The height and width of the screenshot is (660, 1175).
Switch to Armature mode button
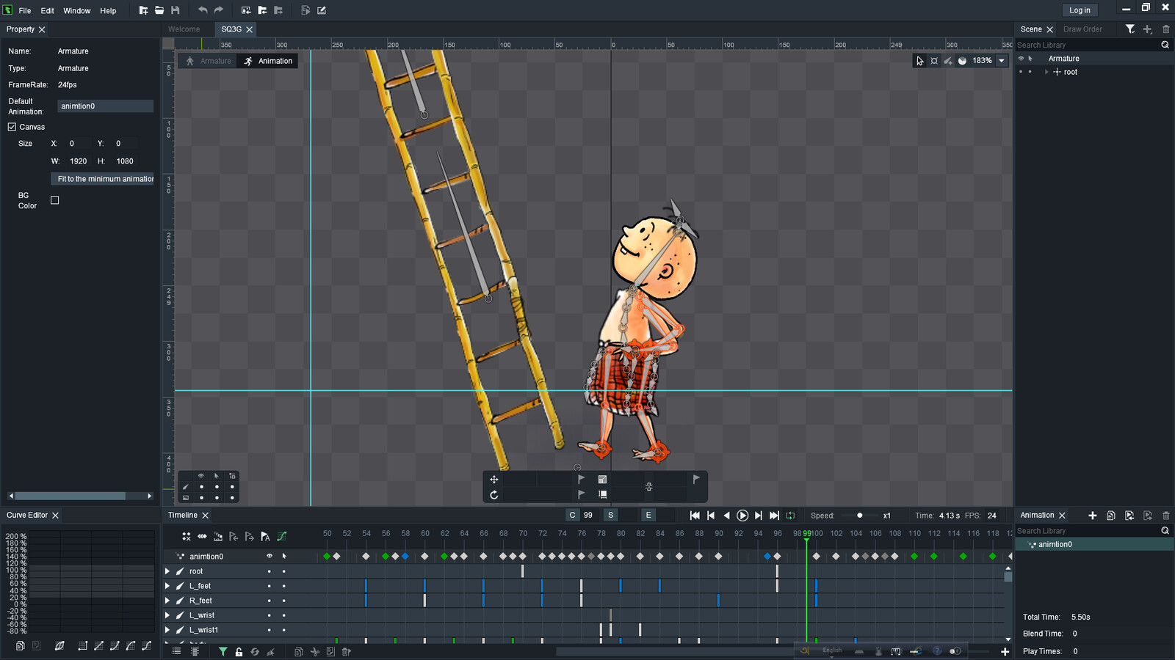point(209,61)
